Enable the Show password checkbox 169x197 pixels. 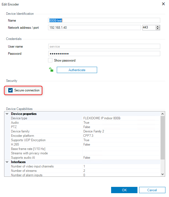(x=50, y=60)
